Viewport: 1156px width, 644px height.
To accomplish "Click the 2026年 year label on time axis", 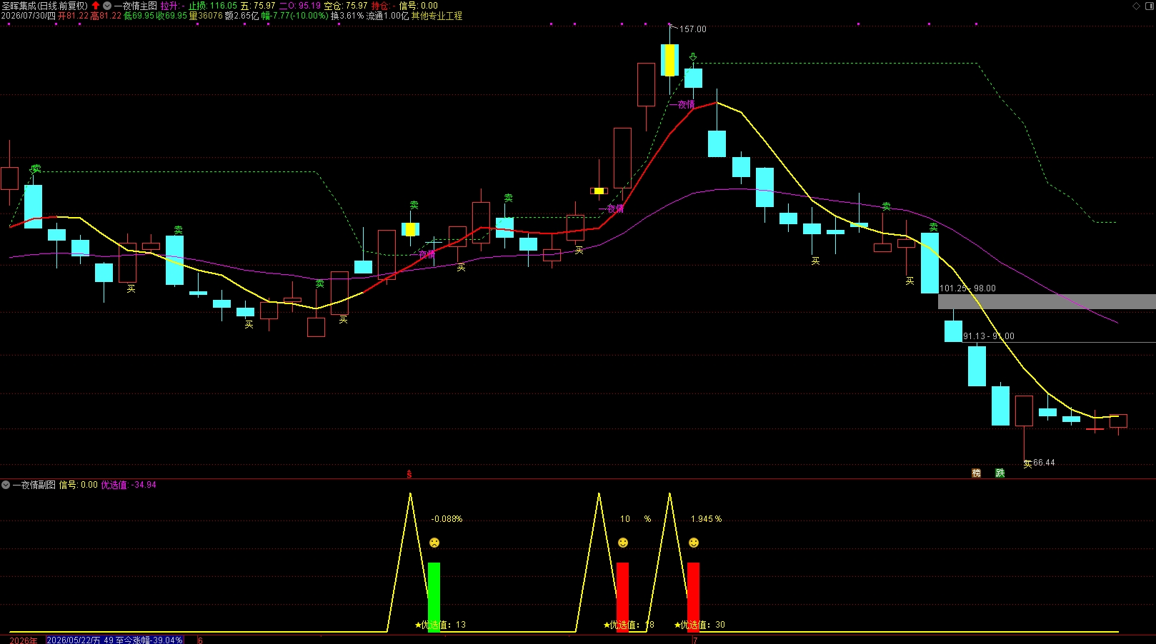I will click(24, 640).
